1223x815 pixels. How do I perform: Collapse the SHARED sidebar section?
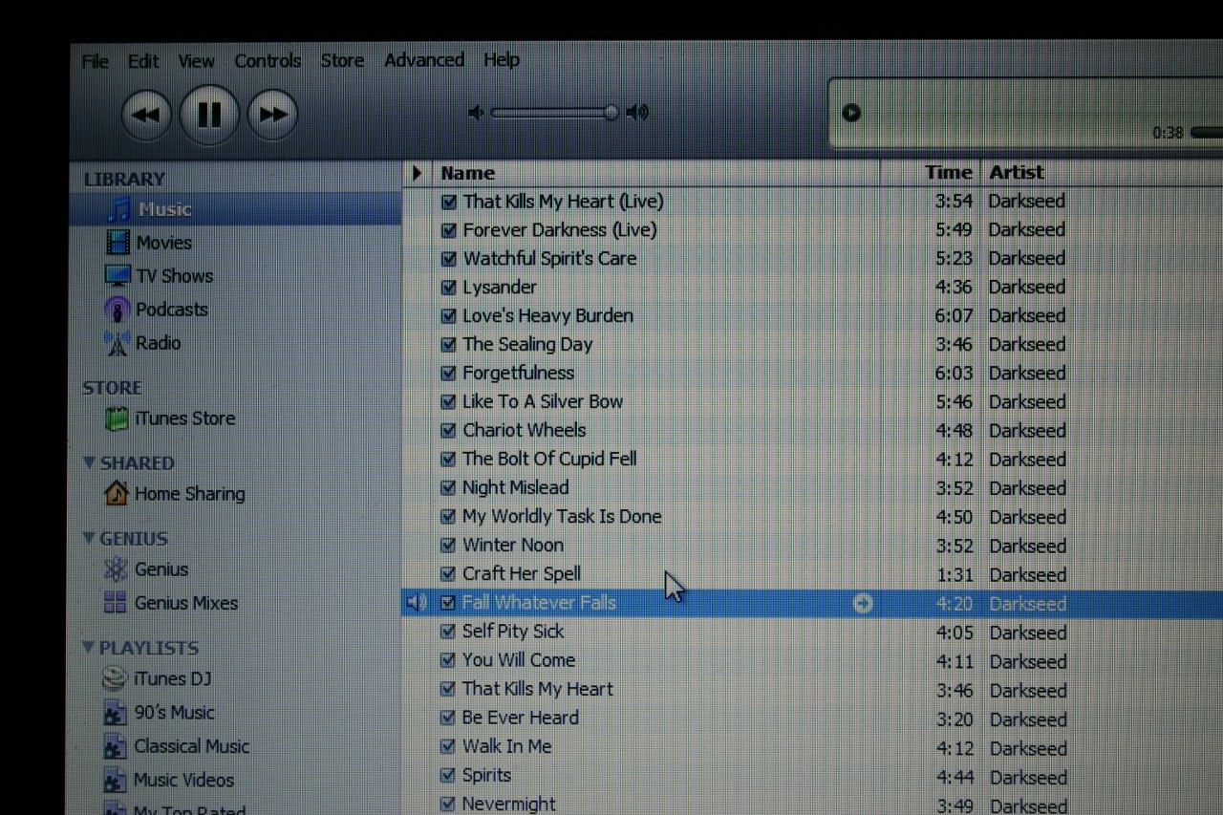(x=89, y=463)
